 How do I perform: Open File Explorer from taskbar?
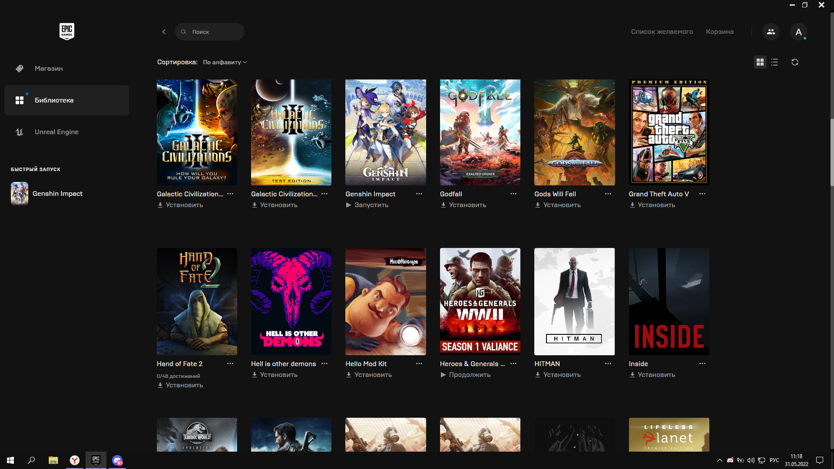coord(53,460)
